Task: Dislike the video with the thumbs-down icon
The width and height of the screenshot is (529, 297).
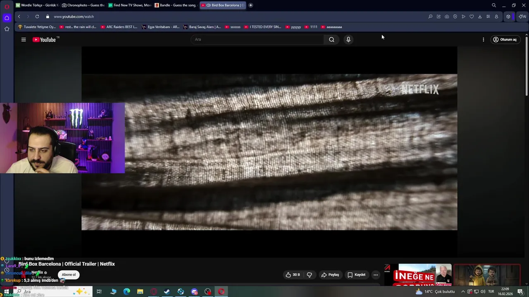Action: [x=310, y=275]
